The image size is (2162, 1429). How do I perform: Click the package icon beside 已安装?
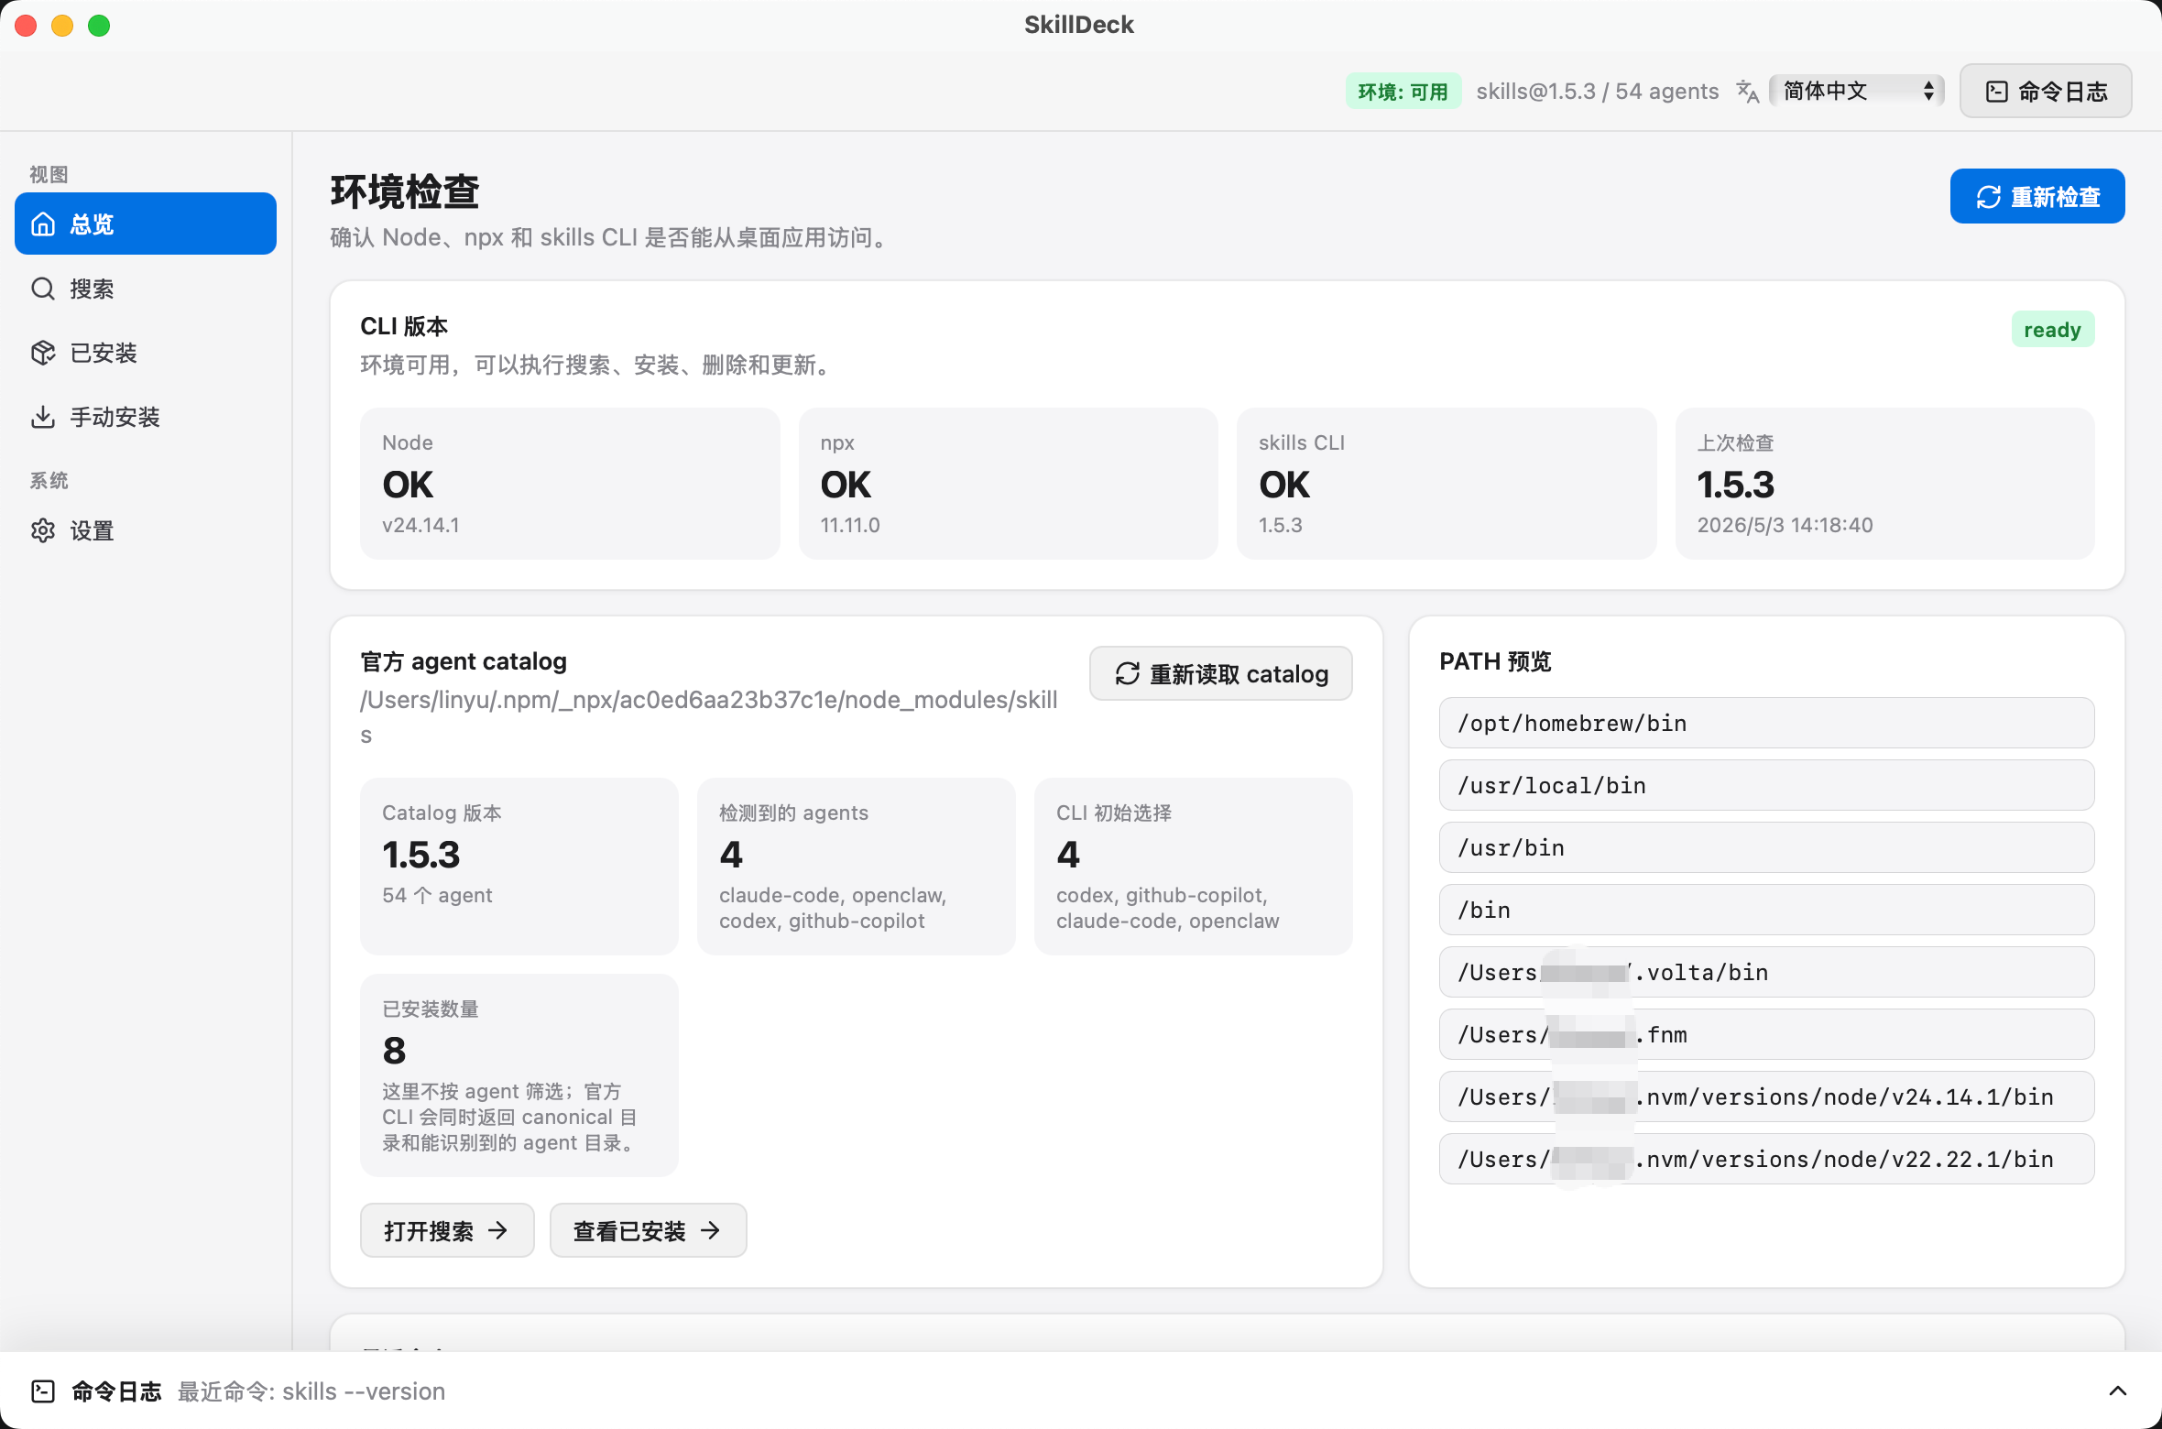(43, 353)
